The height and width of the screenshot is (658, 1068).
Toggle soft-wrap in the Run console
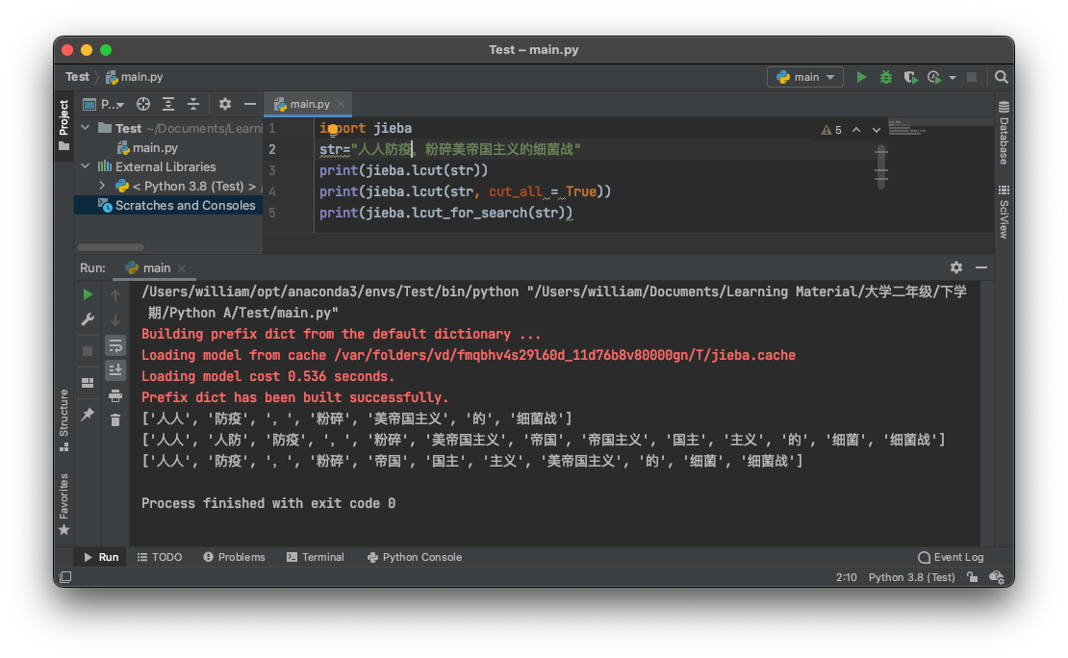[115, 344]
